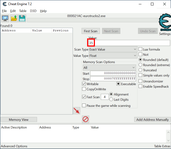Viewport: 171px width, 149px height.
Task: Select the Last Digits radio button
Action: pos(111,100)
